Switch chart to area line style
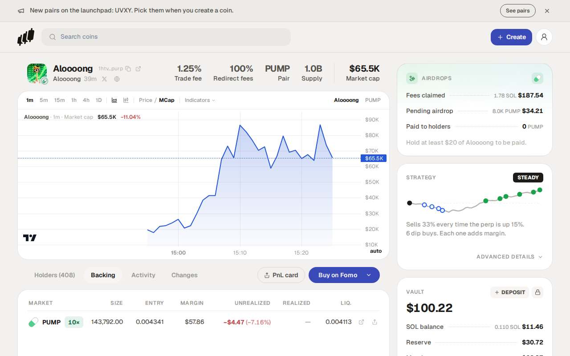Viewport: 570px width, 356px height. (114, 100)
